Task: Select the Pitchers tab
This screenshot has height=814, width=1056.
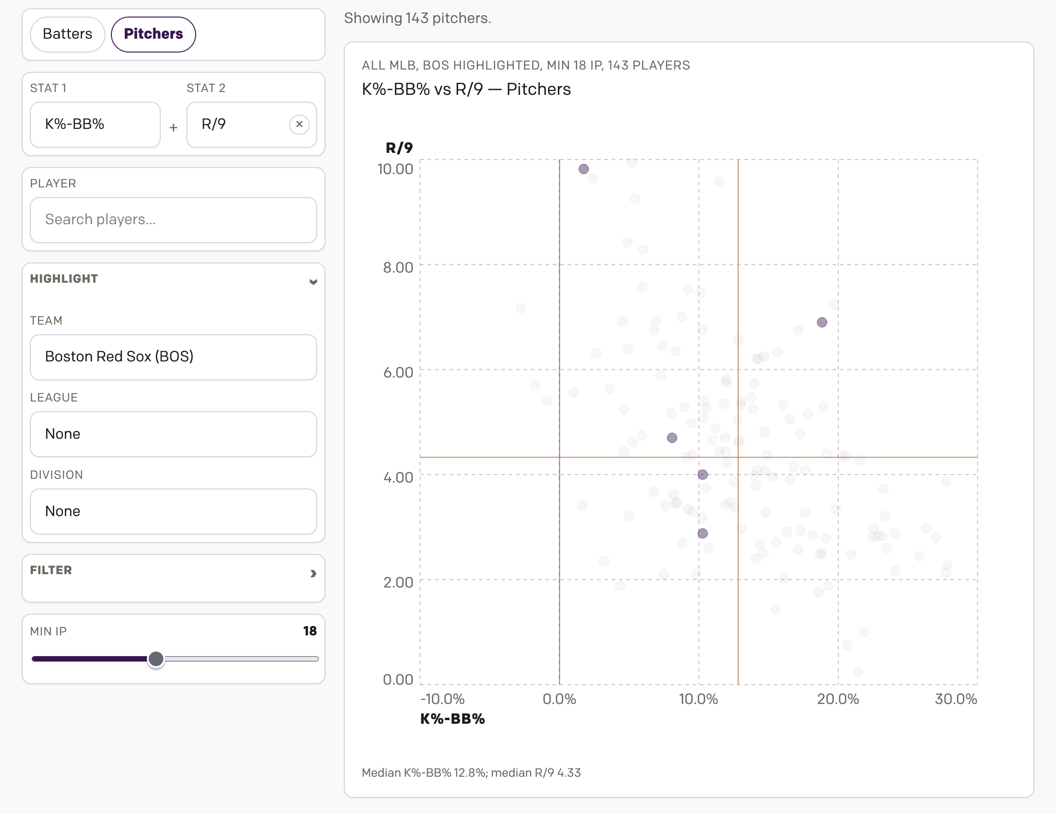Action: point(153,34)
